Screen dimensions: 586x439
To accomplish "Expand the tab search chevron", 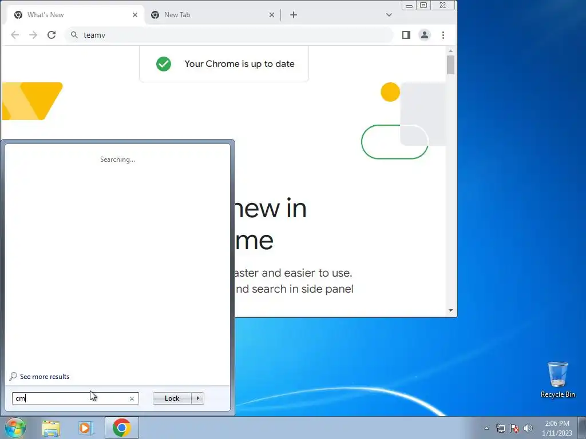I will [x=389, y=15].
